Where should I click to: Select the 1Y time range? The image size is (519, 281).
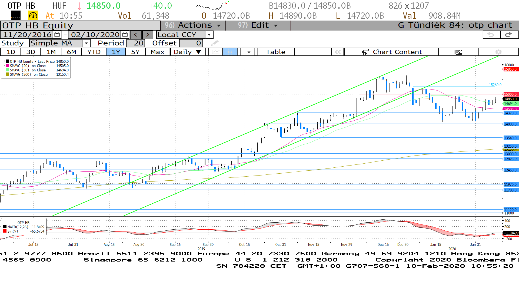click(116, 52)
